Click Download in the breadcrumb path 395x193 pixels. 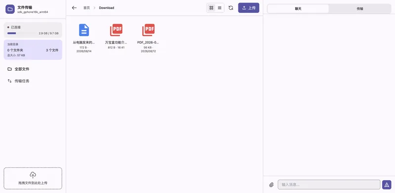[106, 8]
